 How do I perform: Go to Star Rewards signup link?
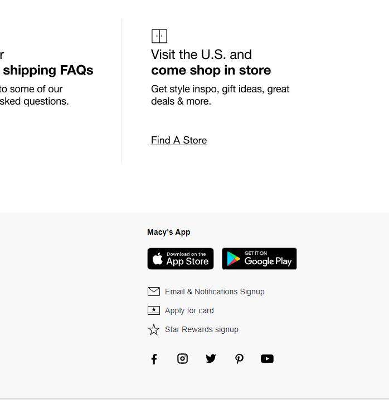pos(202,329)
